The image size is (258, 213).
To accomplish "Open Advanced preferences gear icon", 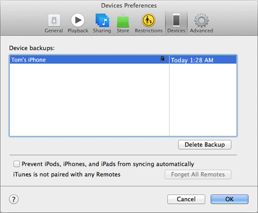I will pos(201,21).
